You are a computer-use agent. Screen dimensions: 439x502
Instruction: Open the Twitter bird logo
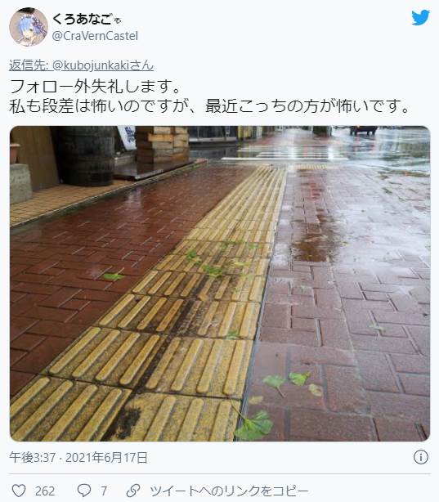pyautogui.click(x=420, y=17)
